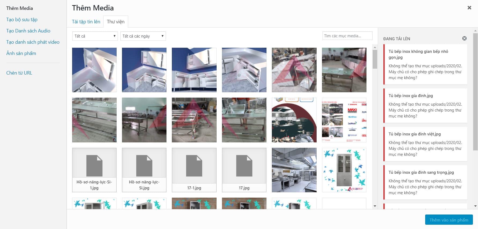Select the first inox cabinet thumbnail
The width and height of the screenshot is (478, 229).
point(94,70)
